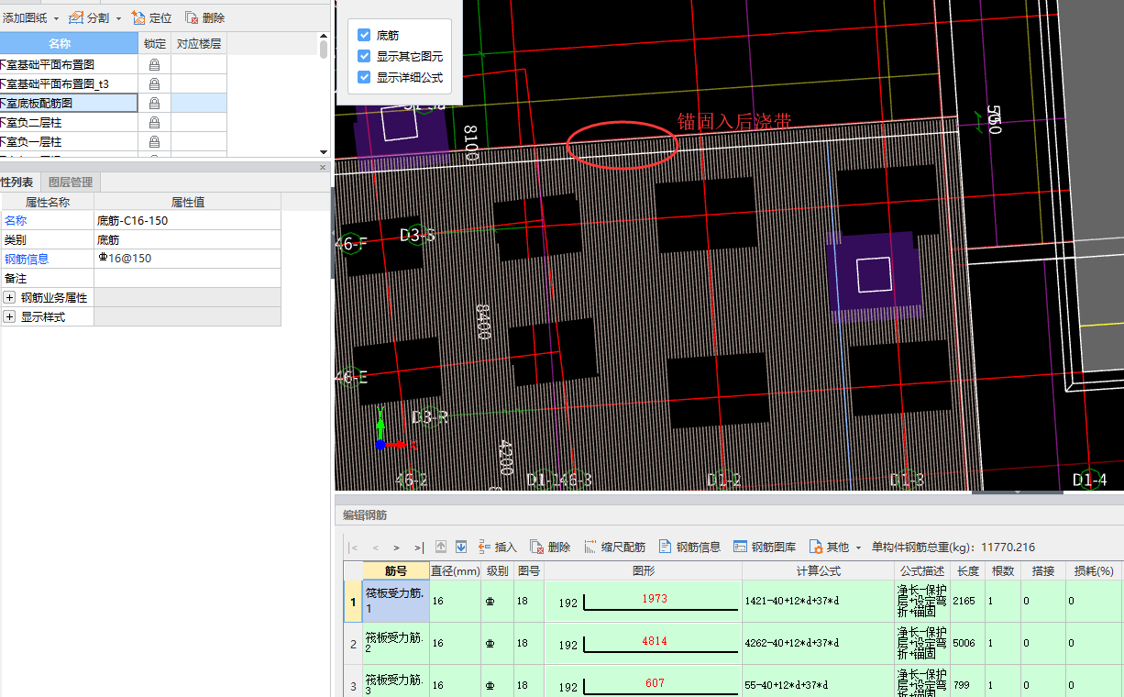Click 插入 (insert) rebar row icon

pyautogui.click(x=483, y=547)
